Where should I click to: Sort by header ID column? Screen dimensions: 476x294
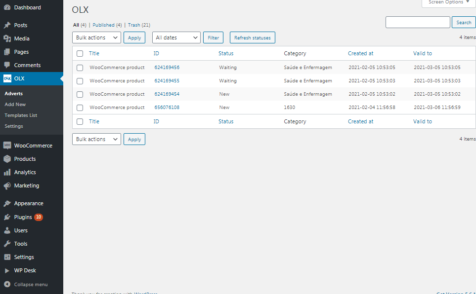pyautogui.click(x=156, y=53)
